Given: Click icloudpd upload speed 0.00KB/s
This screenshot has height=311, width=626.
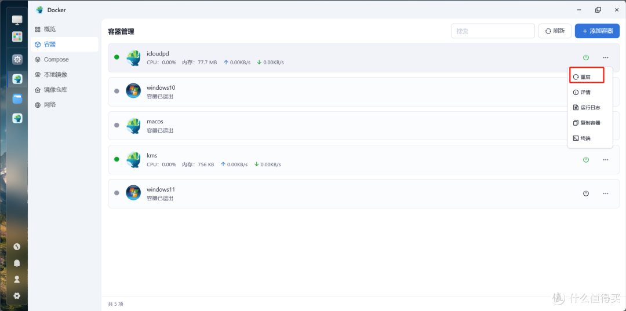Looking at the screenshot, I should (236, 63).
